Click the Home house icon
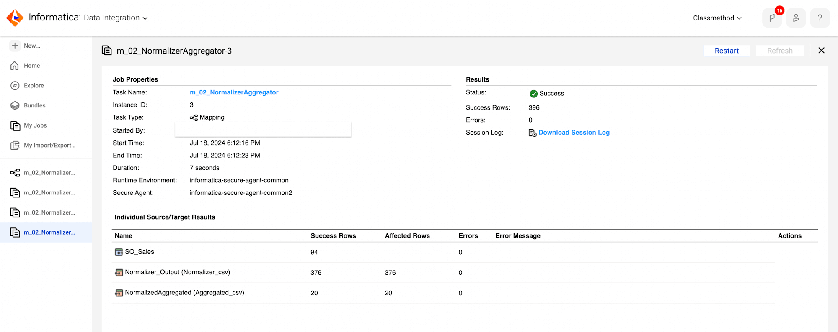This screenshot has height=332, width=838. click(x=15, y=66)
